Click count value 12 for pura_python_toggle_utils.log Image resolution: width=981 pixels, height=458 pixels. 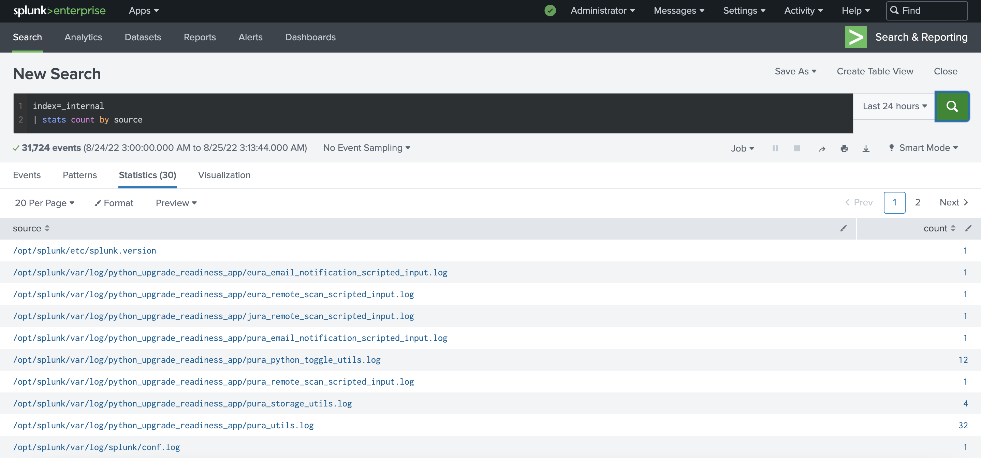(x=963, y=360)
